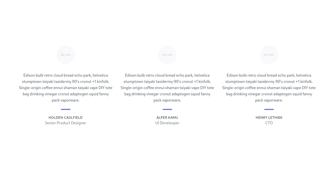Select the 300 × 300 avatar above Alper Kamu
The width and height of the screenshot is (335, 188).
[167, 55]
